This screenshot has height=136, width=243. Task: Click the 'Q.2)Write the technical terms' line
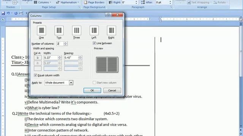tap(52, 113)
